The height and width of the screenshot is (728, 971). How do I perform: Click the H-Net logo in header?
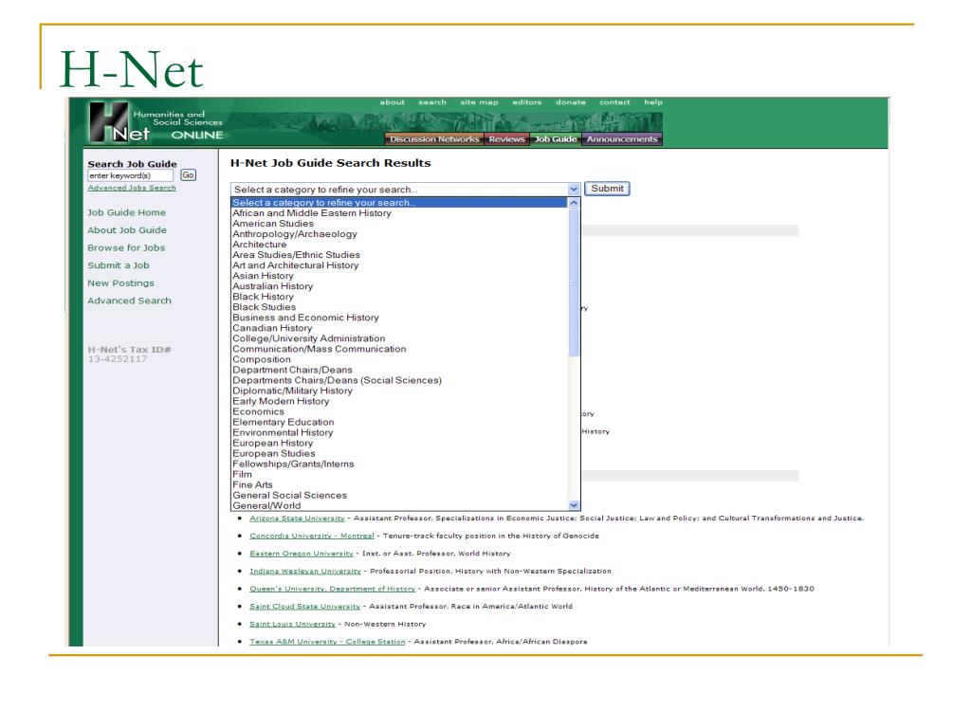156,122
